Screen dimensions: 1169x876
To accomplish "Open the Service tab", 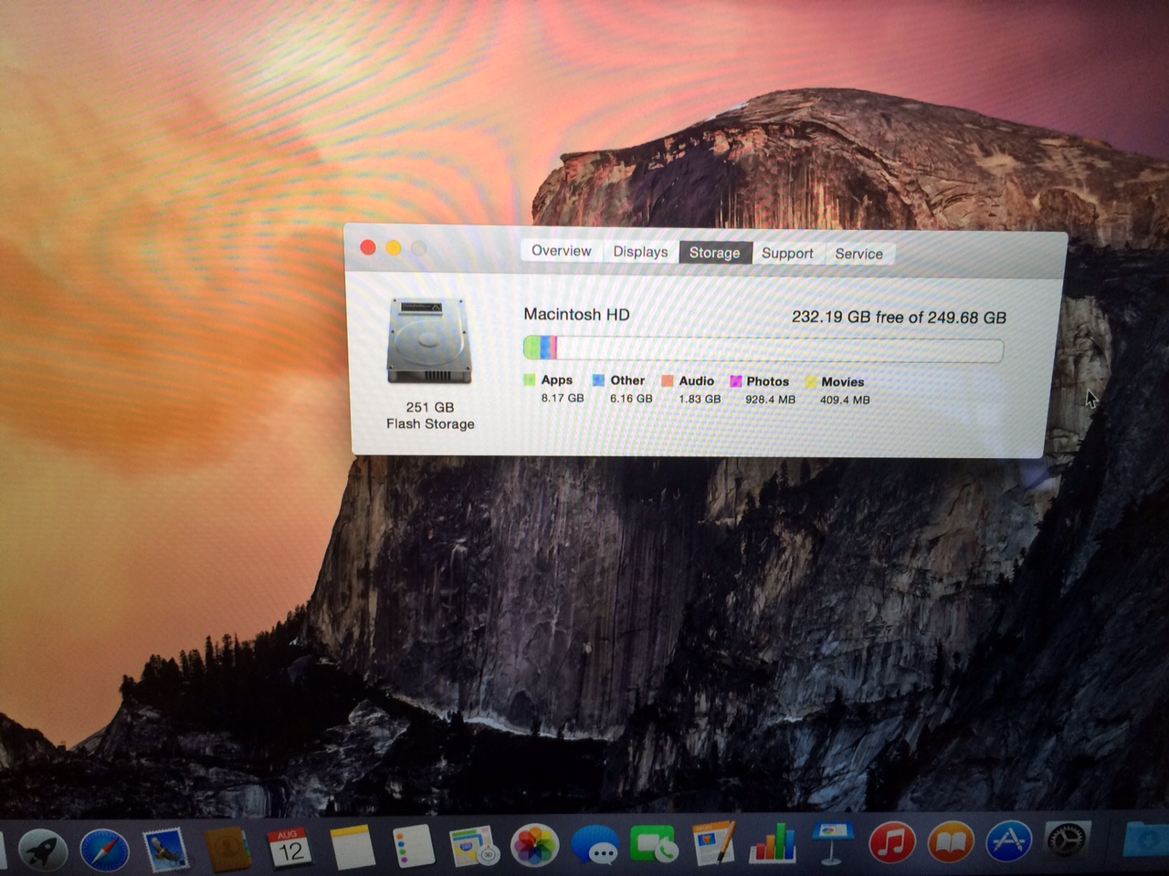I will (858, 254).
